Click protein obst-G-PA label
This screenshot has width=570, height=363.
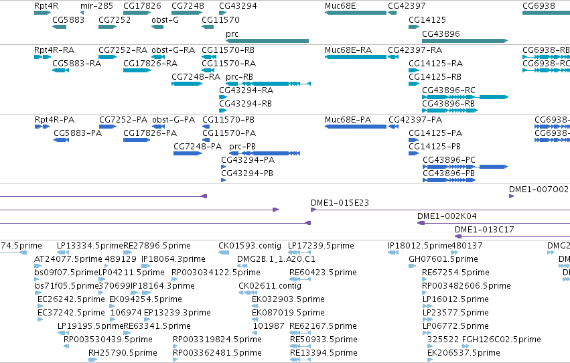tap(173, 119)
